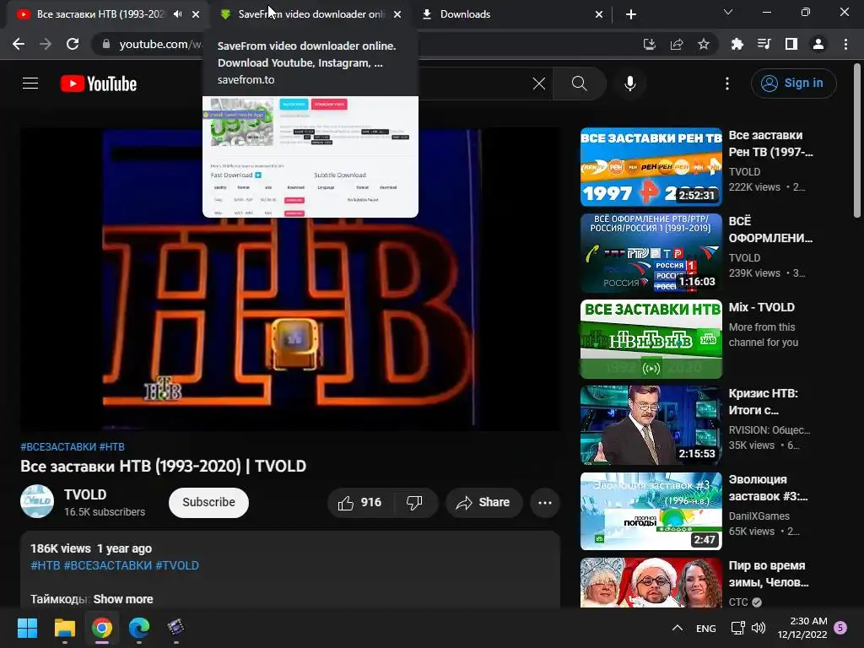Open Chrome three-dot menu
Viewport: 864px width, 648px height.
pyautogui.click(x=845, y=44)
